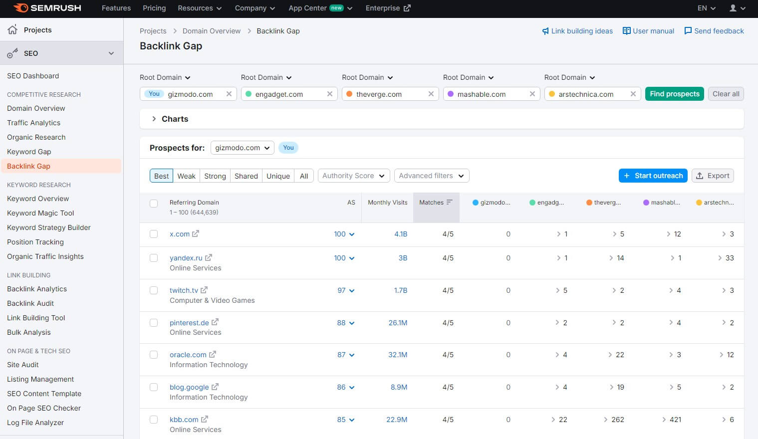Click the theverge.com domain input field
Image resolution: width=758 pixels, height=439 pixels.
[390, 94]
